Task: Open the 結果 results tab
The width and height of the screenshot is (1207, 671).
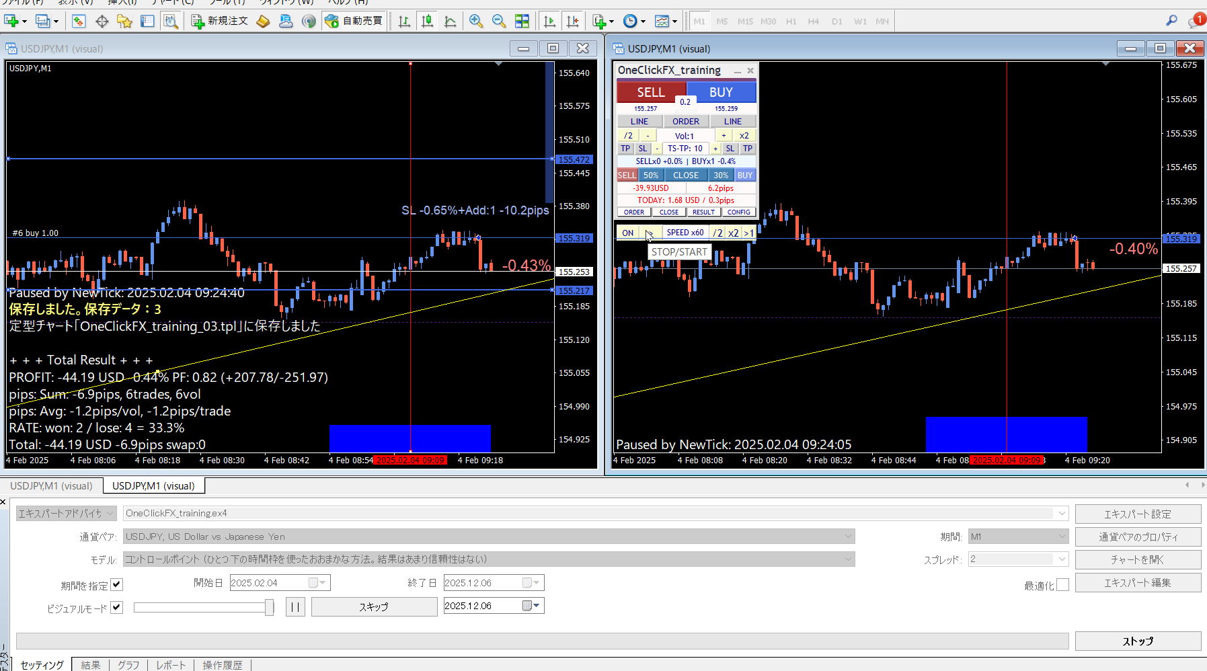Action: click(x=91, y=665)
